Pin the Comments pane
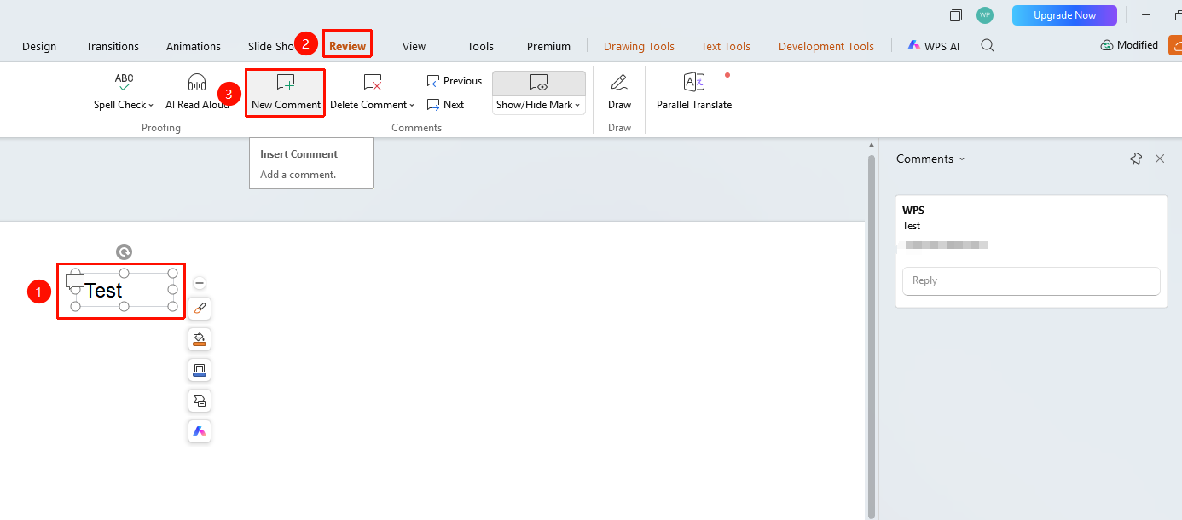Viewport: 1182px width, 520px height. click(x=1136, y=159)
